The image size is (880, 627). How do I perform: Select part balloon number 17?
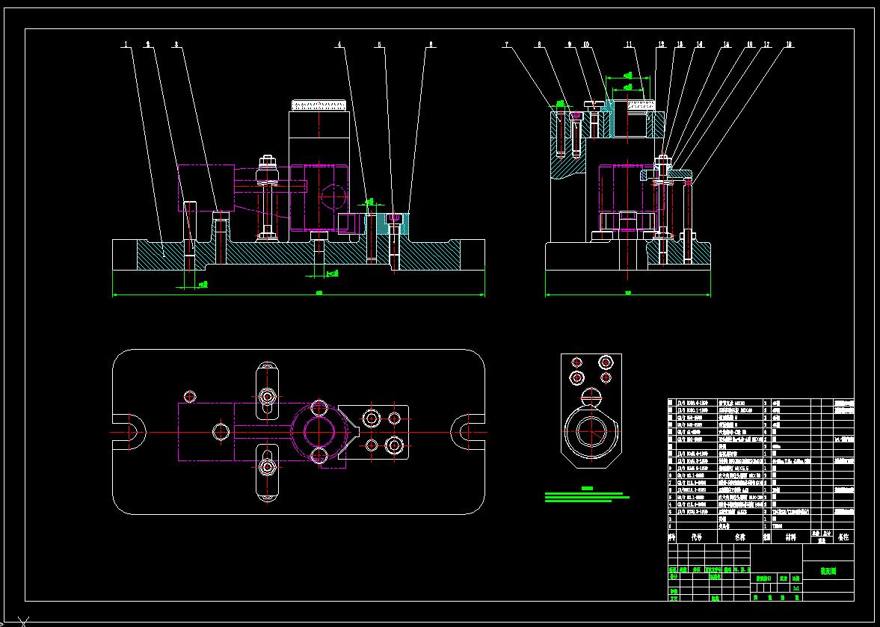pos(766,44)
